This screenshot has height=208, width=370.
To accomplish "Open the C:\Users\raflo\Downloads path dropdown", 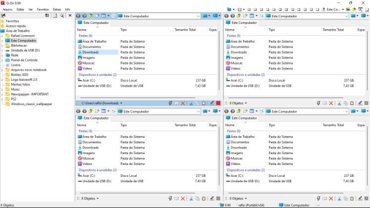I will (x=121, y=103).
